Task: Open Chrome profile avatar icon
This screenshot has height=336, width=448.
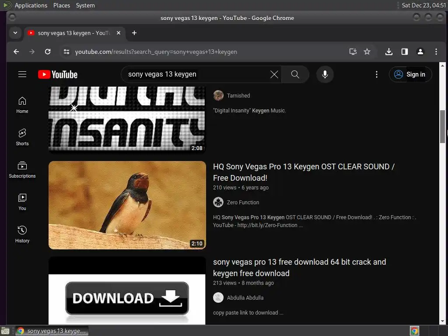Action: click(x=420, y=52)
